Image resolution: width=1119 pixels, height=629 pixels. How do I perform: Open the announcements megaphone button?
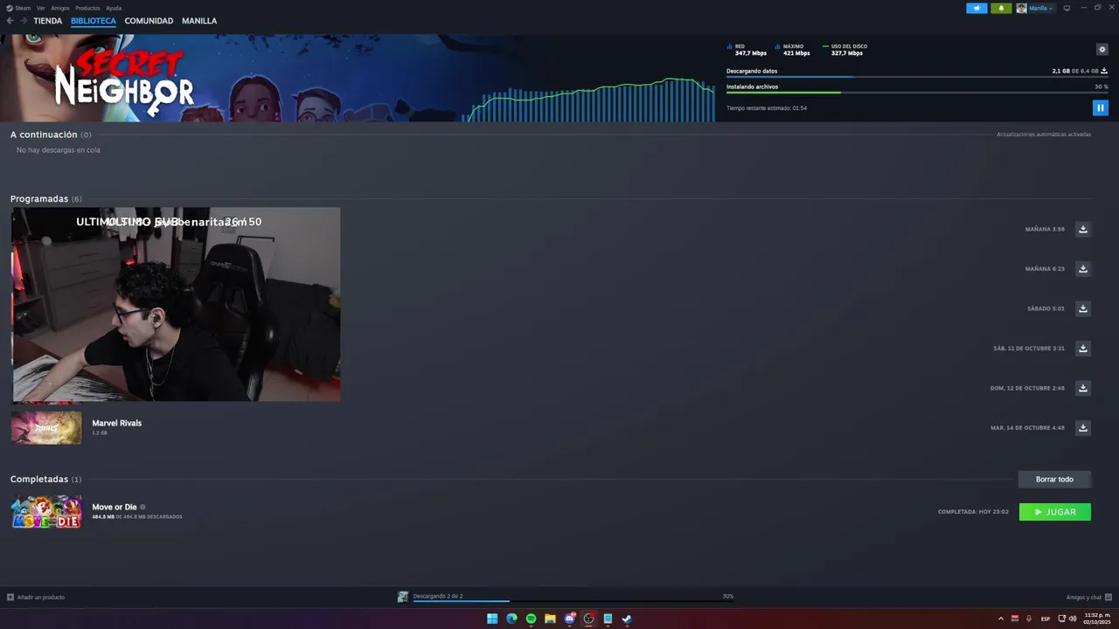[x=977, y=8]
